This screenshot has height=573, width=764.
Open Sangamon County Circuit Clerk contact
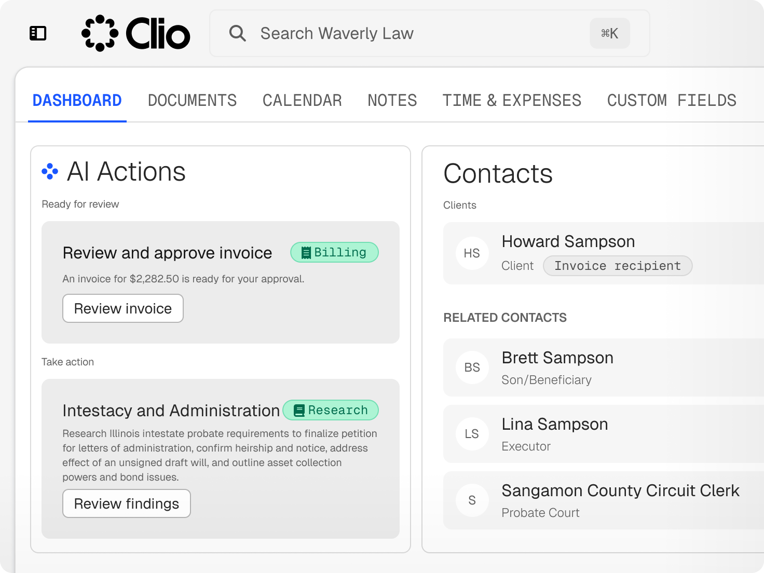coord(621,490)
